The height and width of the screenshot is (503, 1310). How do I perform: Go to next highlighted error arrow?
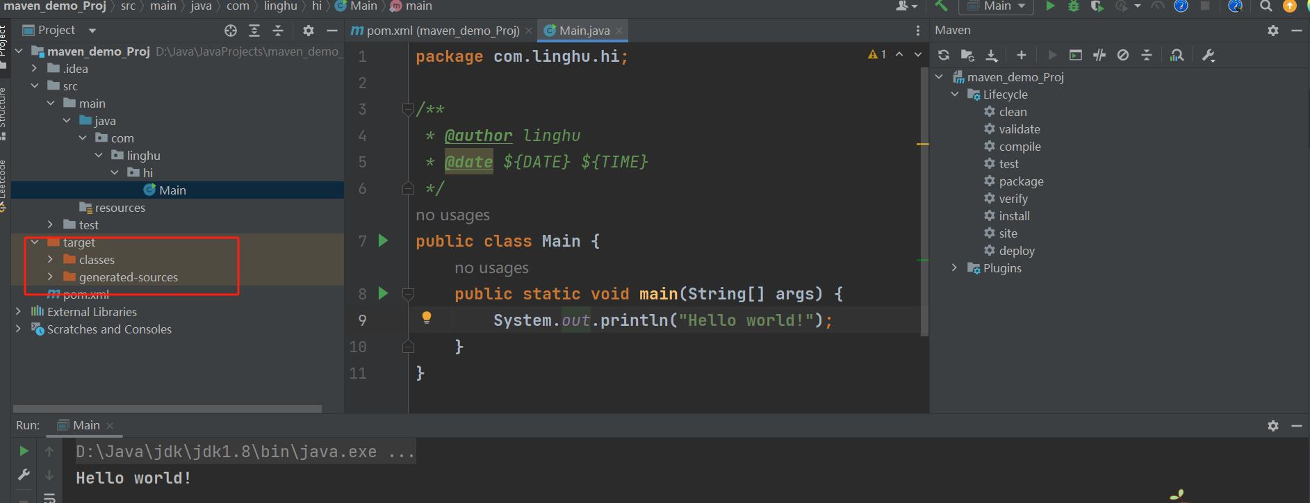point(918,54)
